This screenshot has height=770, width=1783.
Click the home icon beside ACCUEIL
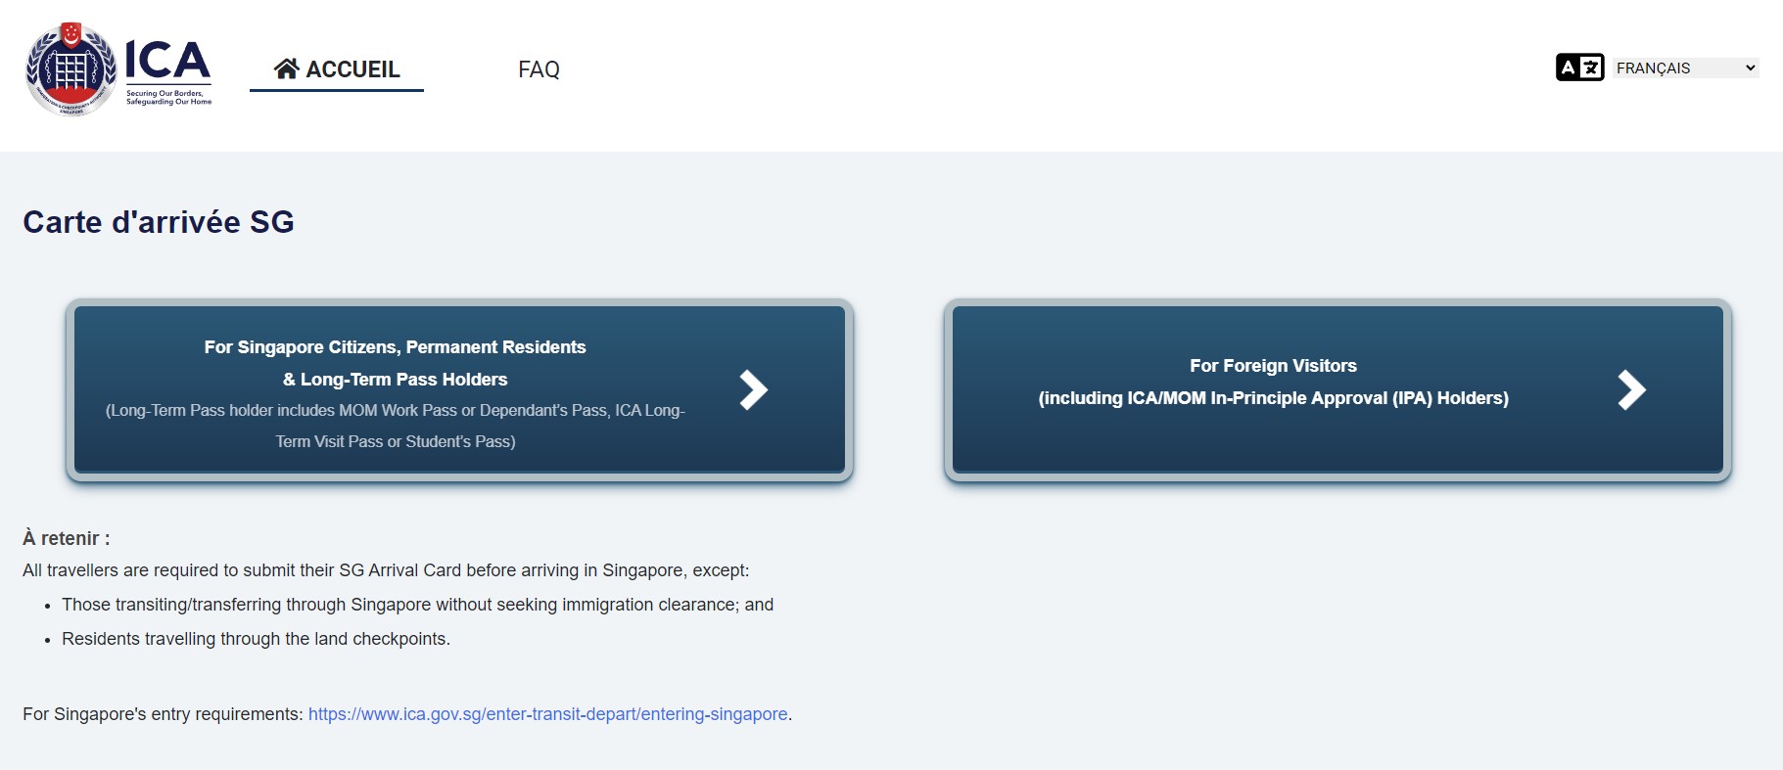(286, 68)
